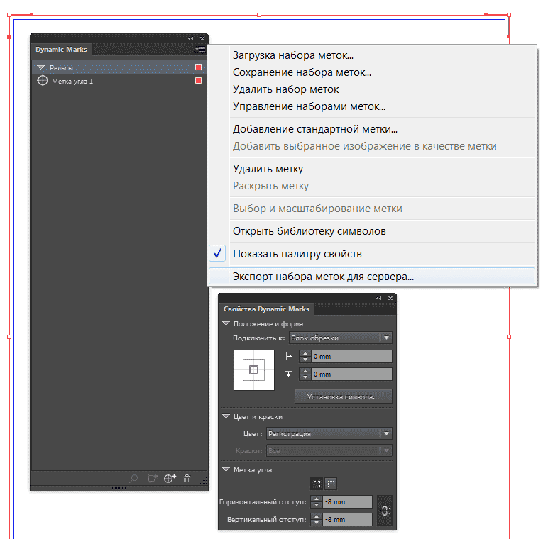This screenshot has width=548, height=539.
Task: Click the Dynamic Marks panel resize grip
Action: (204, 481)
